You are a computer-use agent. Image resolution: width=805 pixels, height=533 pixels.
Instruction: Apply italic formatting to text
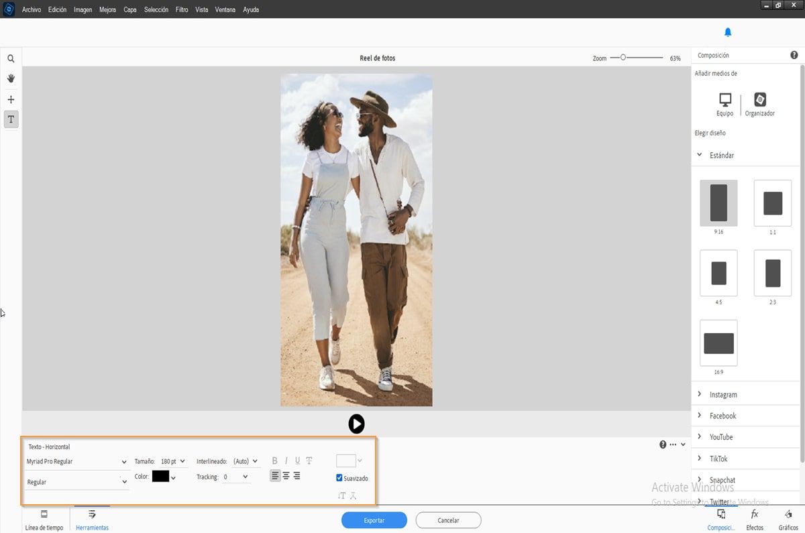[x=286, y=461]
